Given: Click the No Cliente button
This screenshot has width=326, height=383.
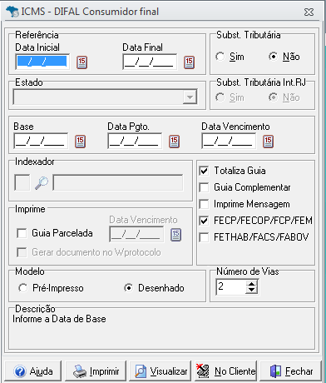Looking at the screenshot, I should (225, 371).
